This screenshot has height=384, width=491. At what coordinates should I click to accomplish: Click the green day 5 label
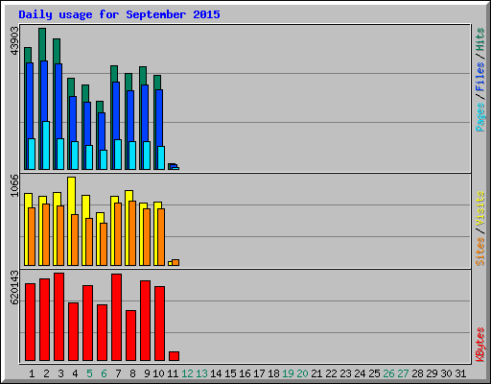pyautogui.click(x=89, y=373)
